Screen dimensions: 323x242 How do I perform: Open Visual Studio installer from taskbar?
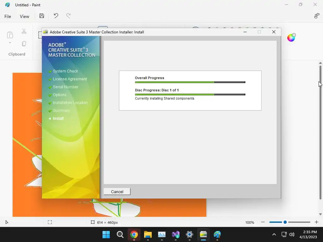tap(175, 234)
